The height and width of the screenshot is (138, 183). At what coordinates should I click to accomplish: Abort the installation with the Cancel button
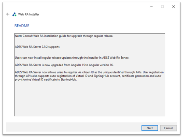(x=168, y=128)
